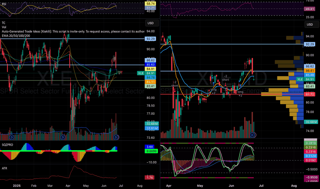
Task: Click the dividend D marker near late June on left chart
Action: tap(116, 137)
